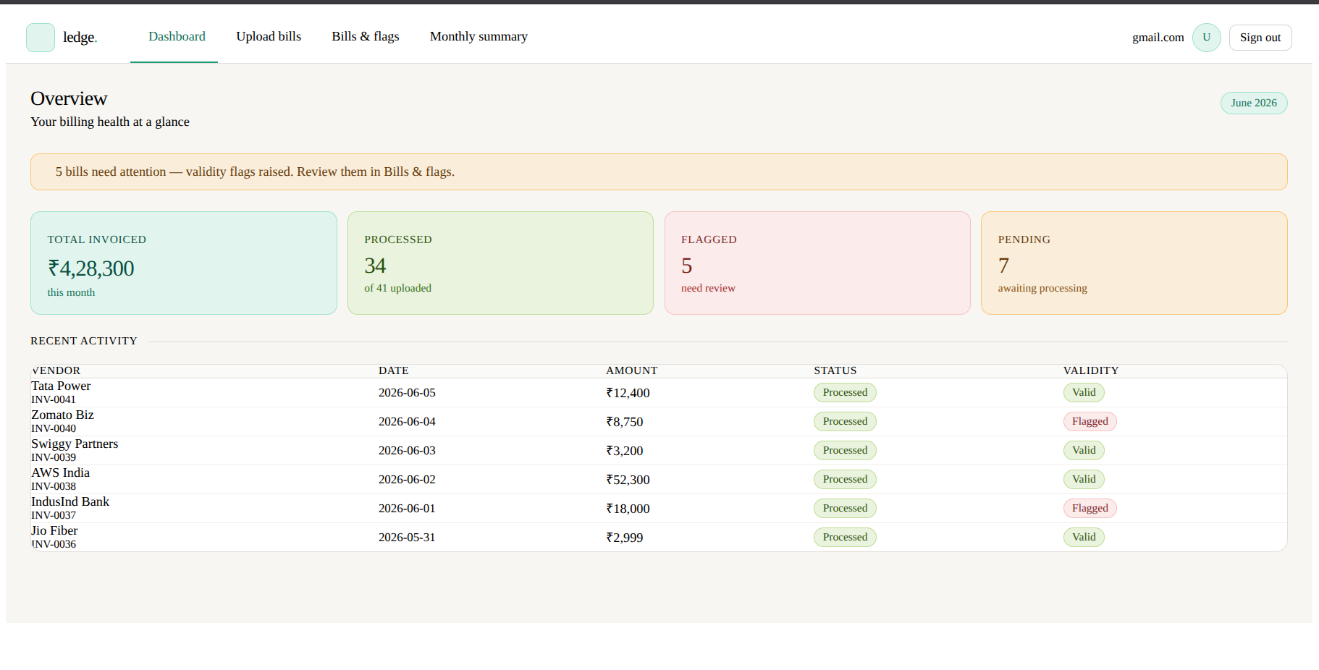This screenshot has width=1319, height=670.
Task: Click the amount ₹18,000
Action: tap(628, 509)
